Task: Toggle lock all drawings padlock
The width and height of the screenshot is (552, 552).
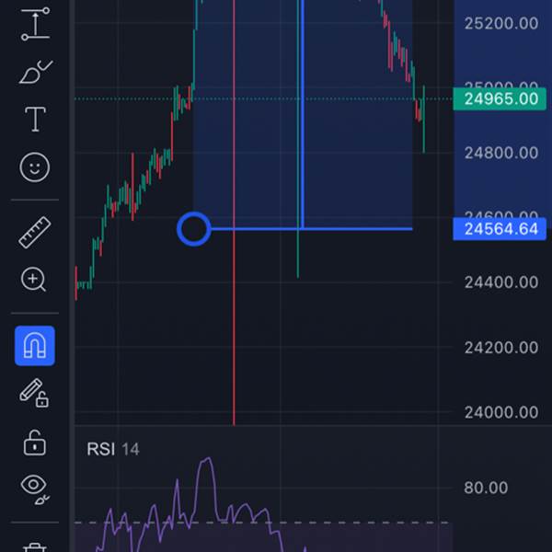Action: click(x=35, y=443)
